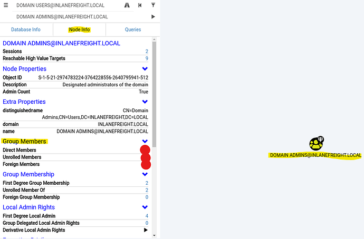This screenshot has width=364, height=239.
Task: Click the Direct Members row
Action: click(75, 150)
